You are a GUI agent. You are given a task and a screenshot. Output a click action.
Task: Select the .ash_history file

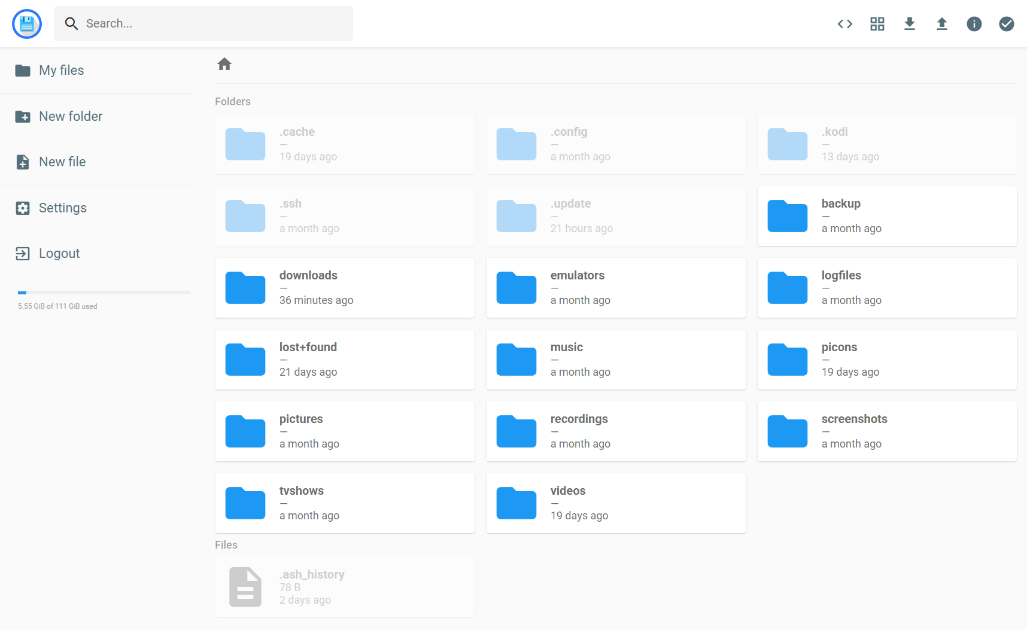(345, 587)
